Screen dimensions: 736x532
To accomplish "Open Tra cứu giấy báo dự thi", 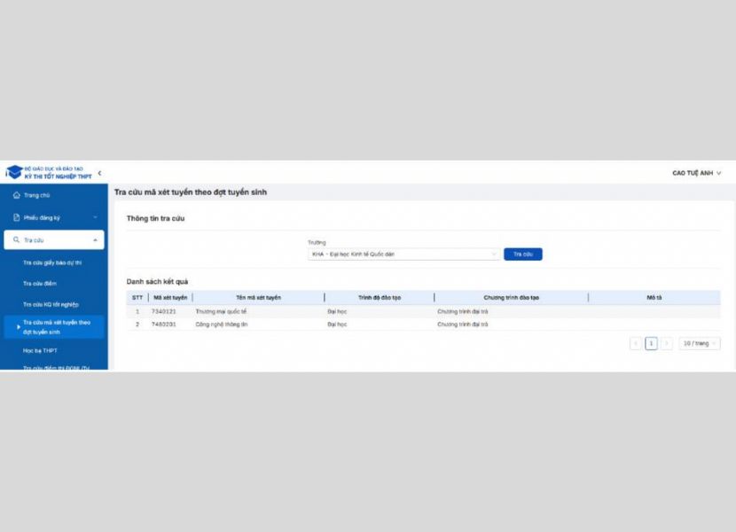I will (51, 262).
